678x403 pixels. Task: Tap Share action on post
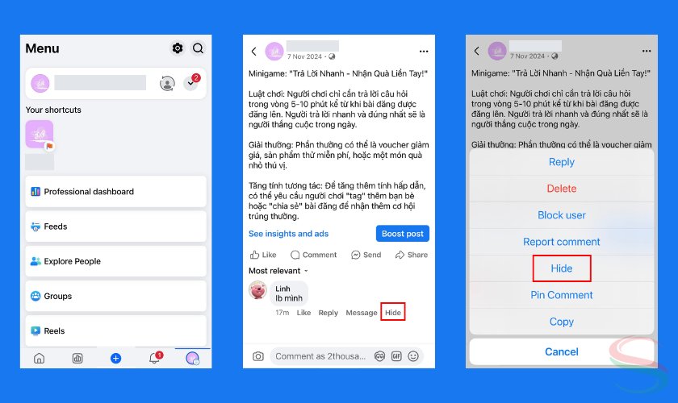(411, 255)
